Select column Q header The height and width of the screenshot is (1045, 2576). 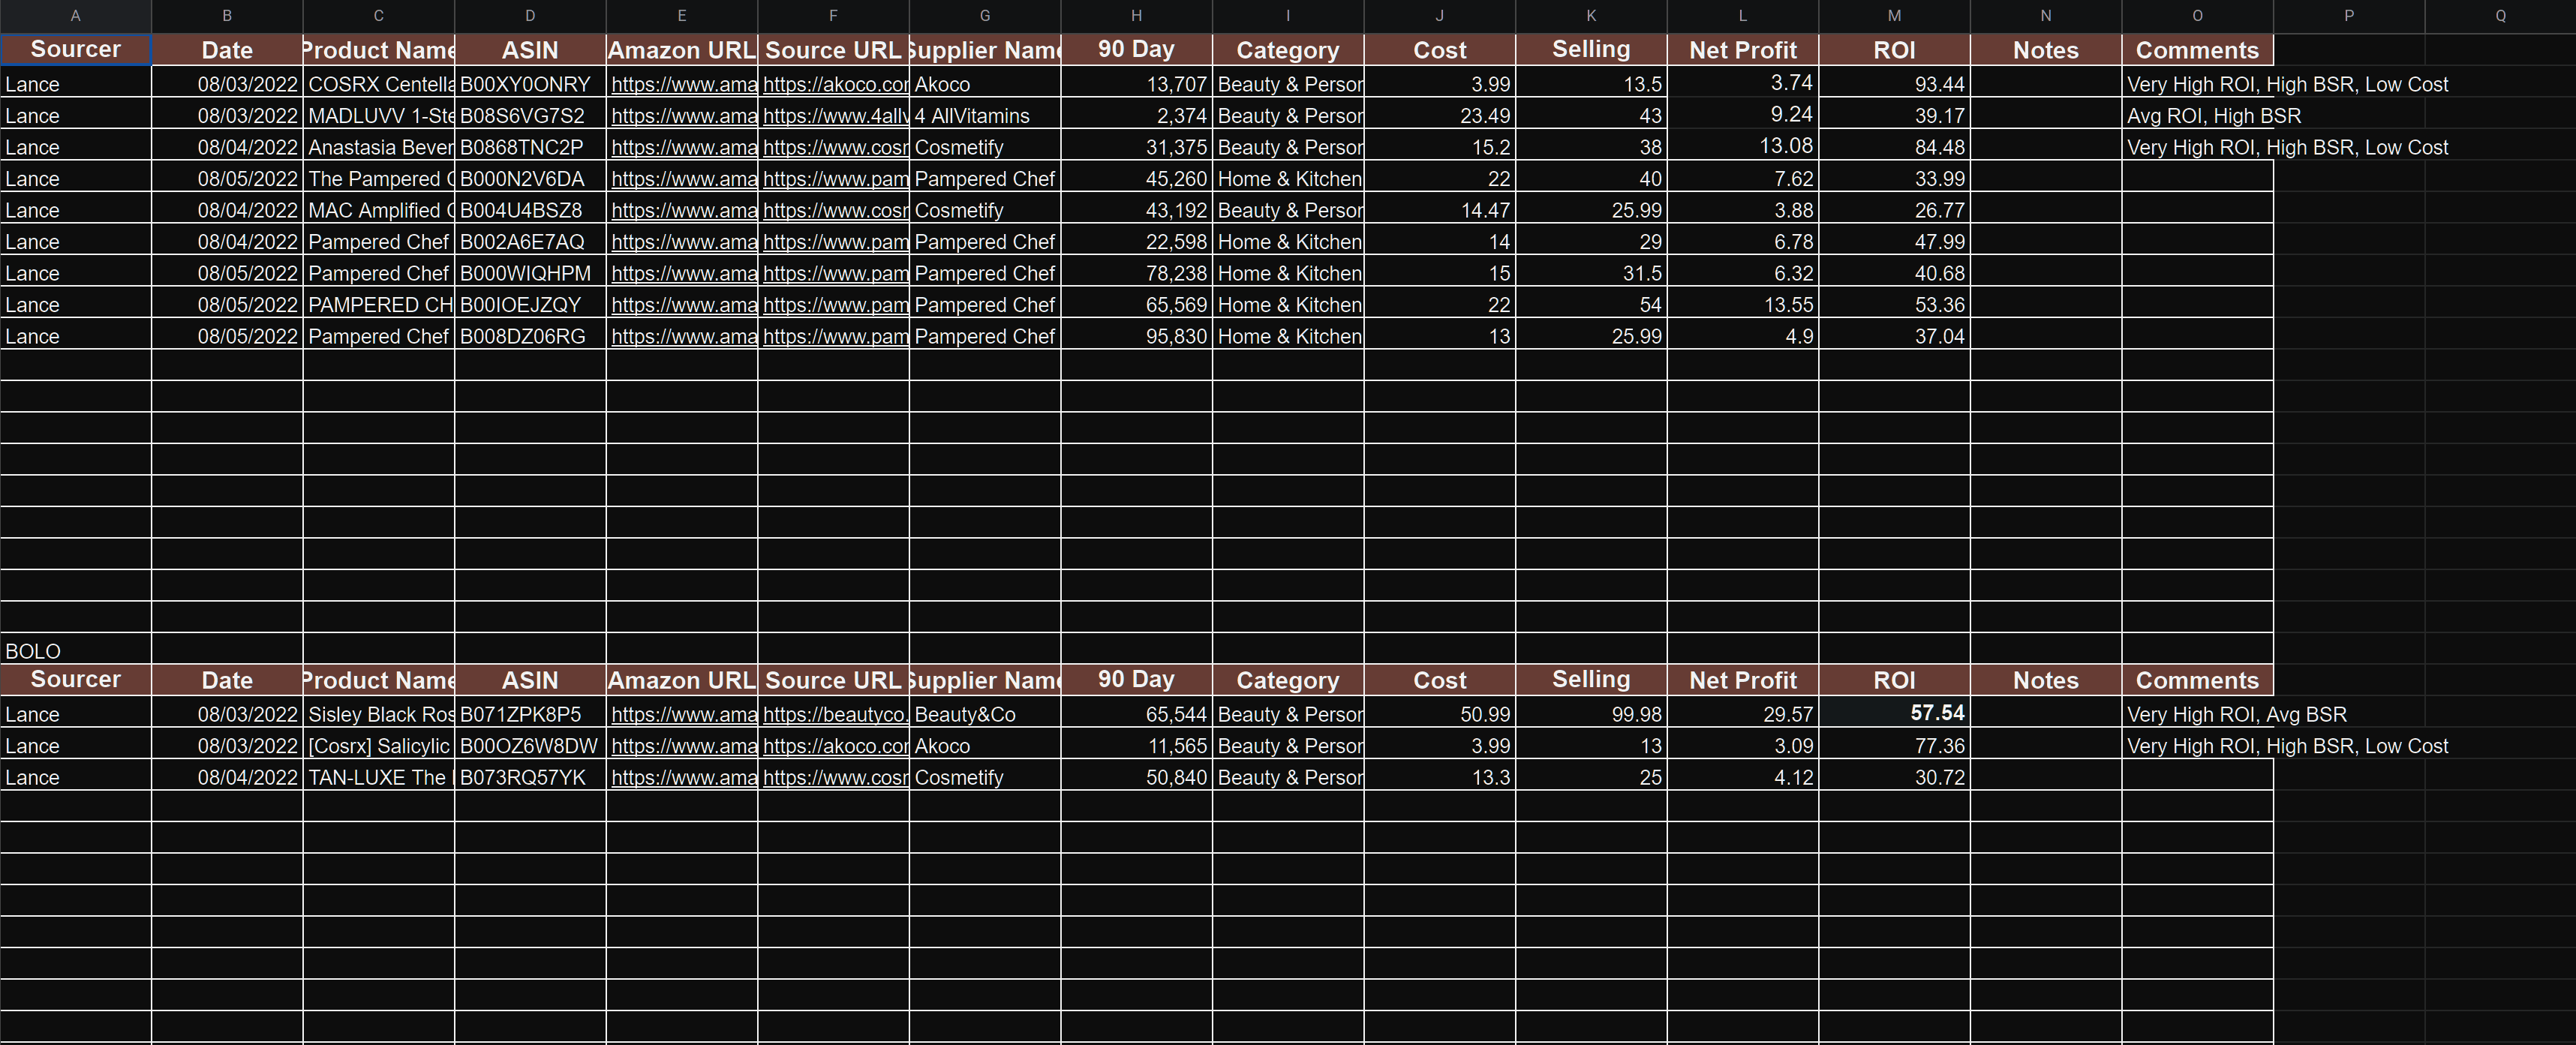point(2500,15)
